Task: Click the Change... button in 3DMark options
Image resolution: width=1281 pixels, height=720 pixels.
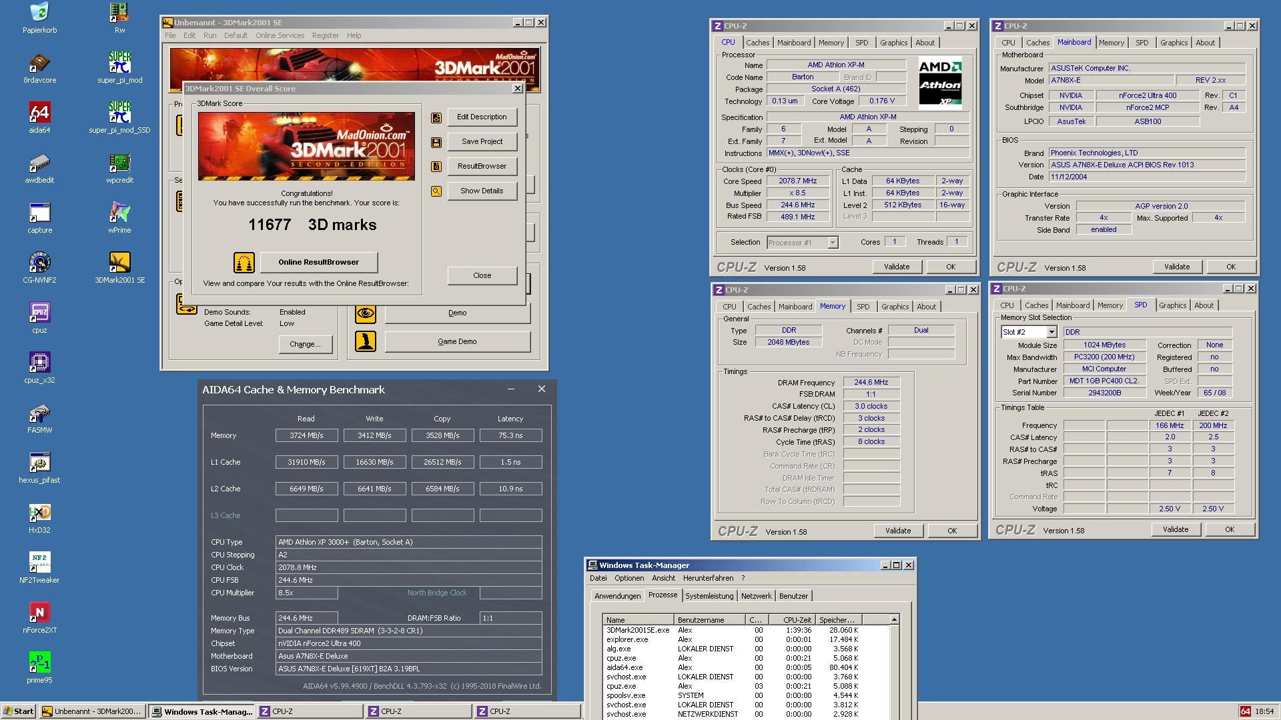Action: tap(305, 345)
